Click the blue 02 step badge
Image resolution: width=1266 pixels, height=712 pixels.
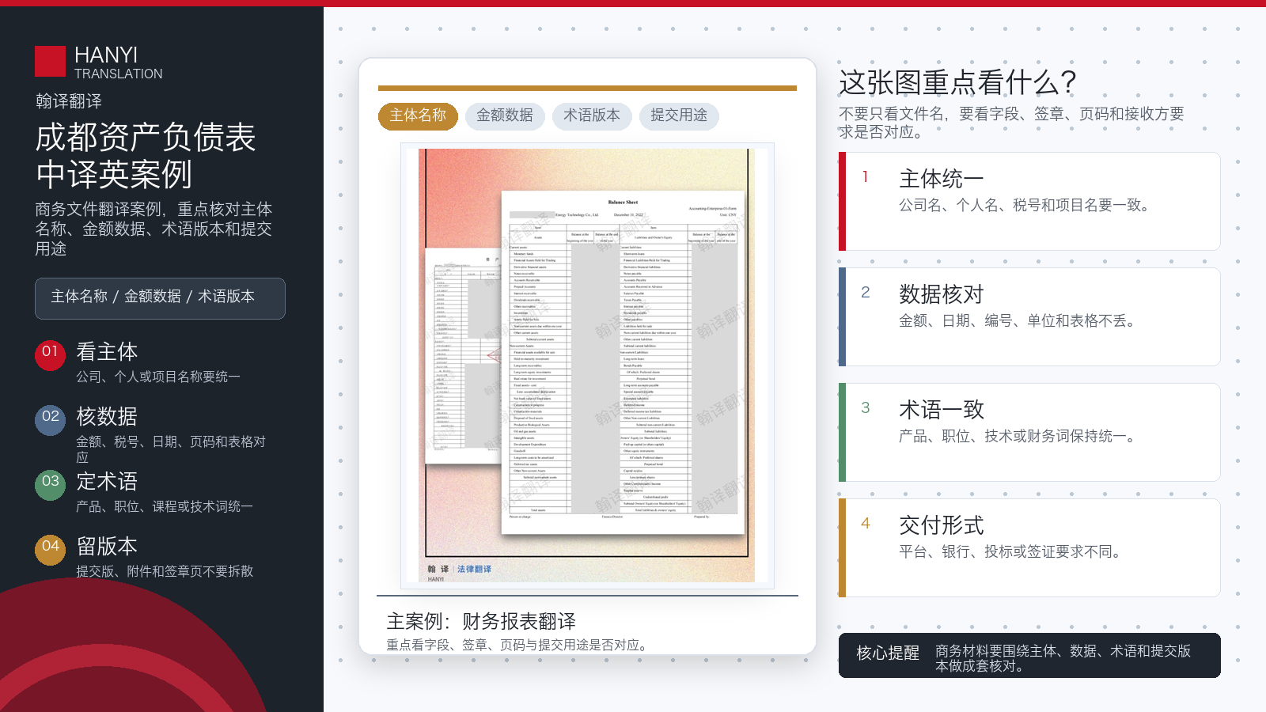click(x=50, y=420)
